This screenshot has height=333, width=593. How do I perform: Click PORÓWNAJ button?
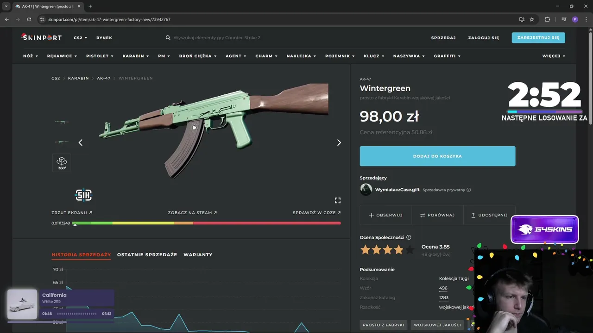pos(437,215)
